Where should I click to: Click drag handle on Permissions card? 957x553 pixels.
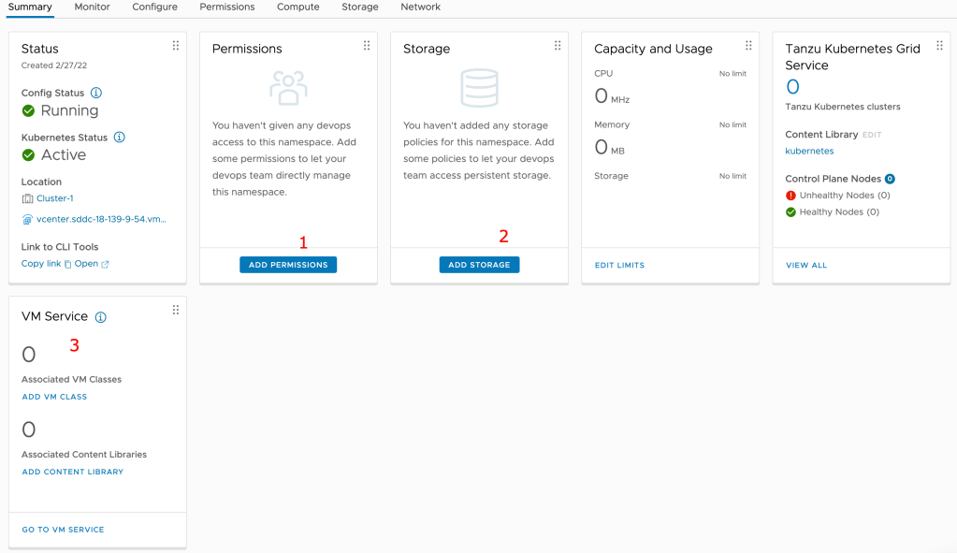coord(367,46)
